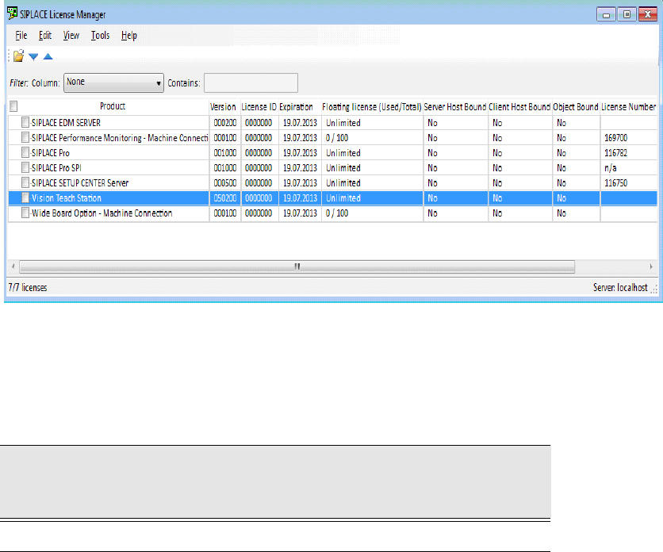Click the n/a license number cell
Image resolution: width=663 pixels, height=552 pixels.
point(610,168)
